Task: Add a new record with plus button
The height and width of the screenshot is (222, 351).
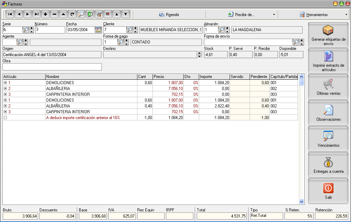Action: 46,14
